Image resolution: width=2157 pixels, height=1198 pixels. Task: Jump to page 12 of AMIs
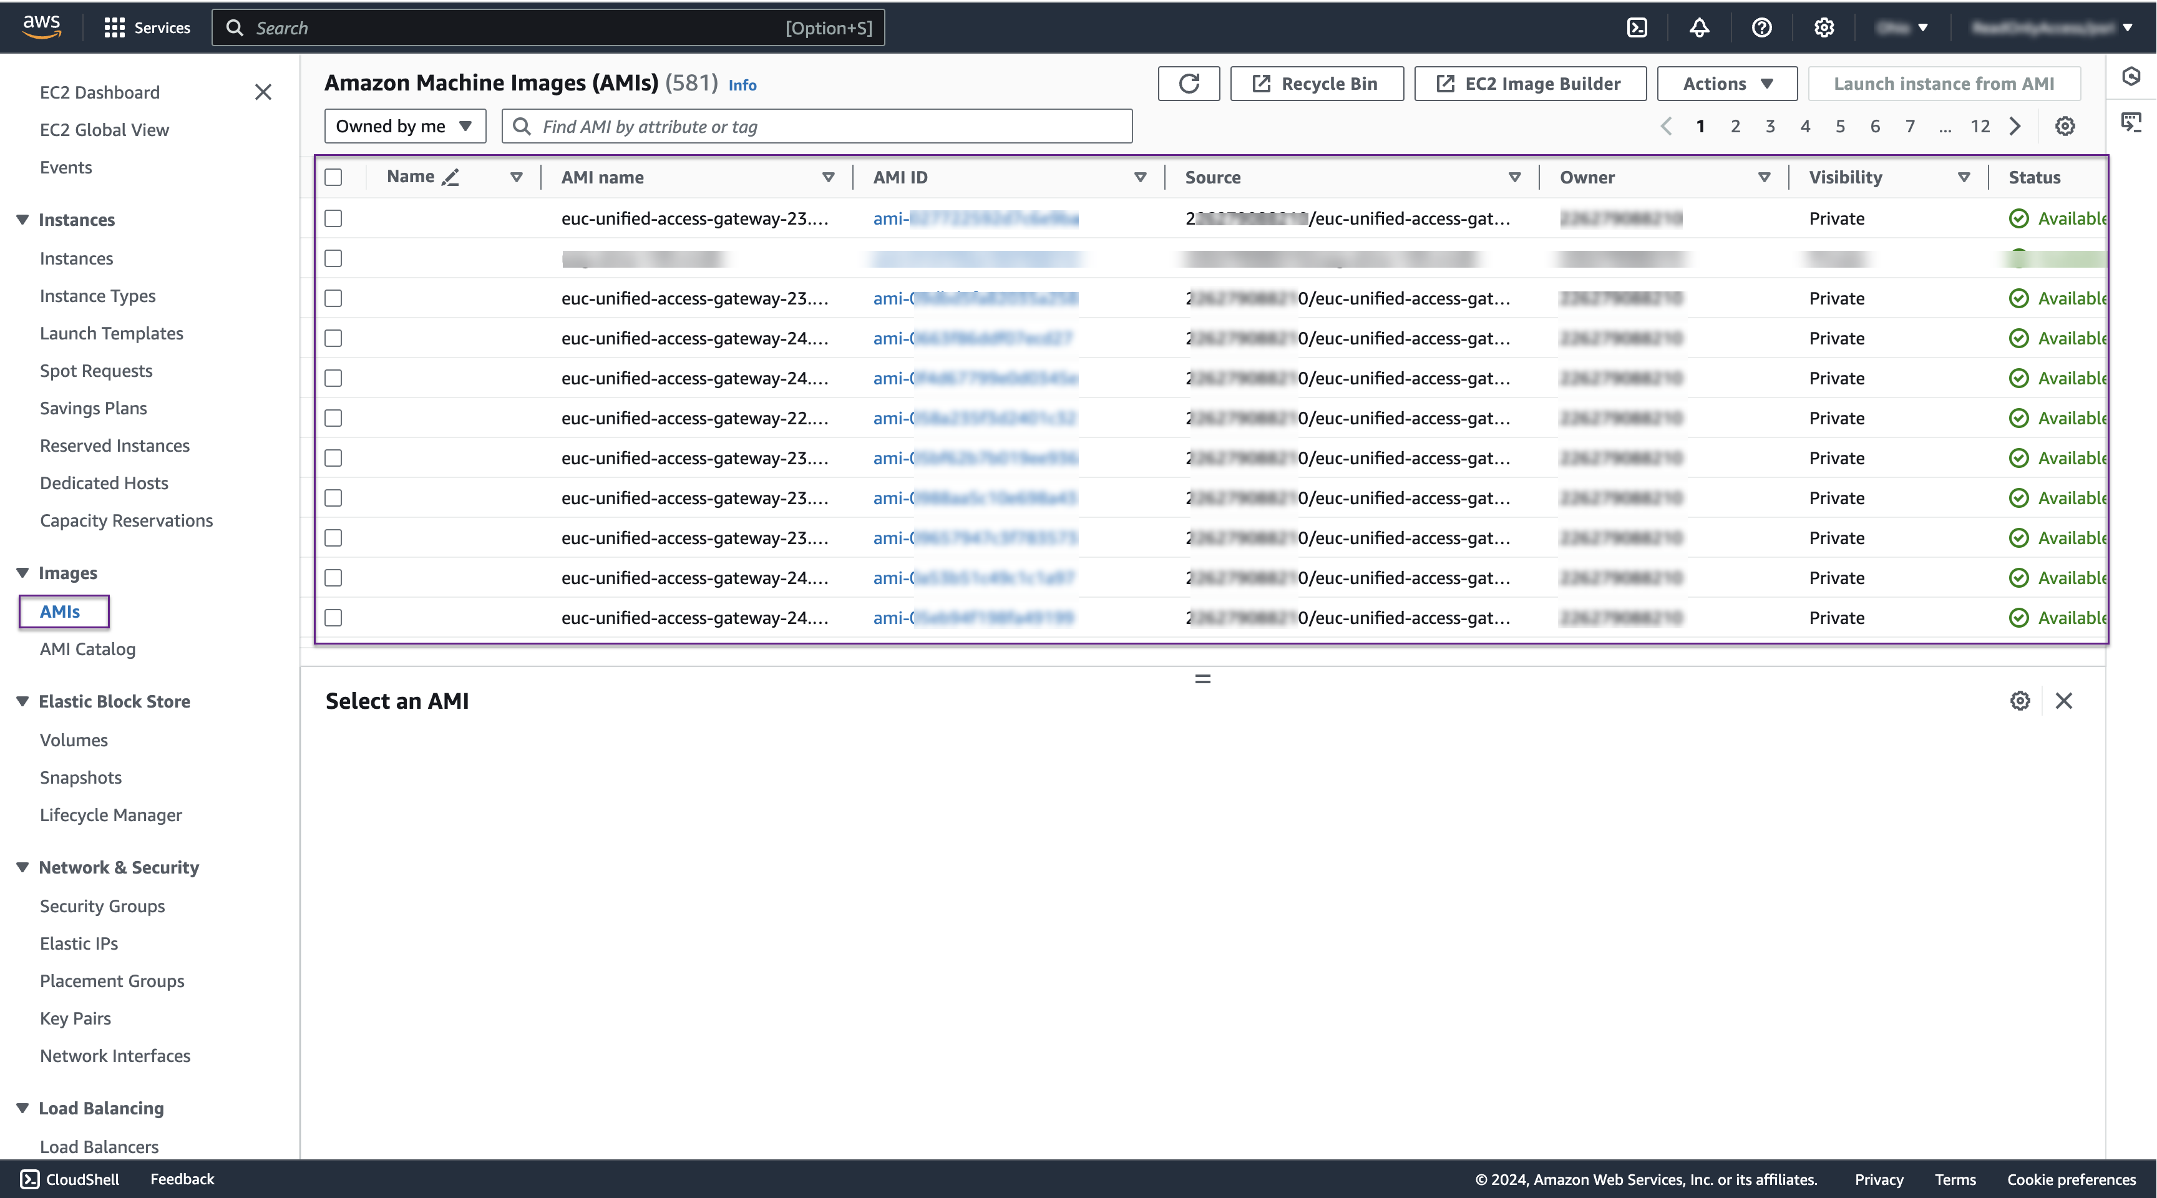coord(1979,127)
